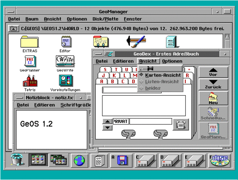Select the J tab in GeoDex
Viewport: 238px width, 180px height.
[x=104, y=75]
